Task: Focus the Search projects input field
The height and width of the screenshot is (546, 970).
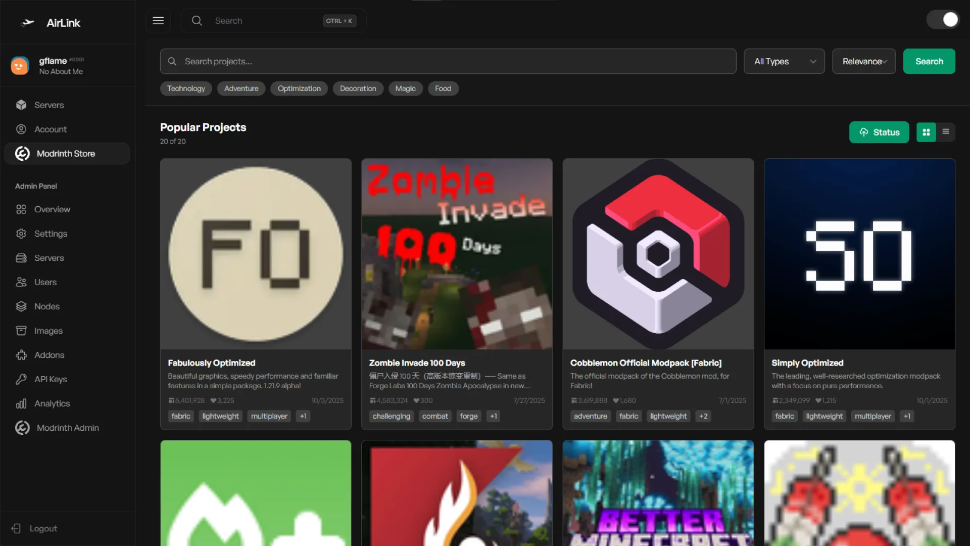Action: [x=448, y=61]
